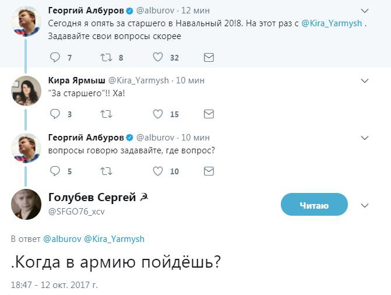Like Kira Yarmysh's tweet
The width and height of the screenshot is (391, 295).
pyautogui.click(x=157, y=114)
